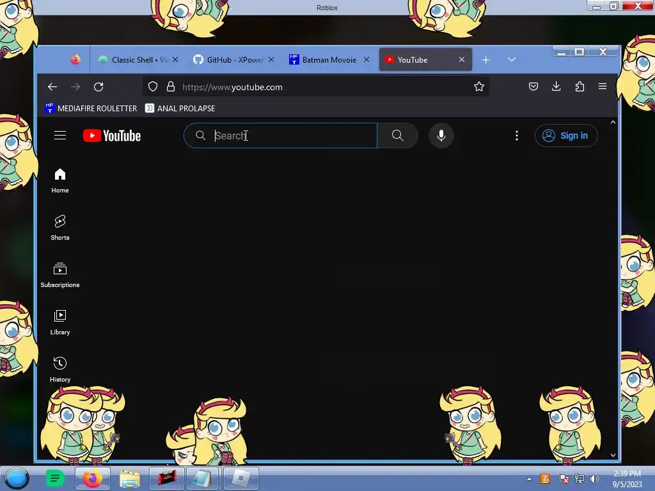Viewport: 655px width, 491px height.
Task: Open volume speaker tray icon
Action: (595, 479)
